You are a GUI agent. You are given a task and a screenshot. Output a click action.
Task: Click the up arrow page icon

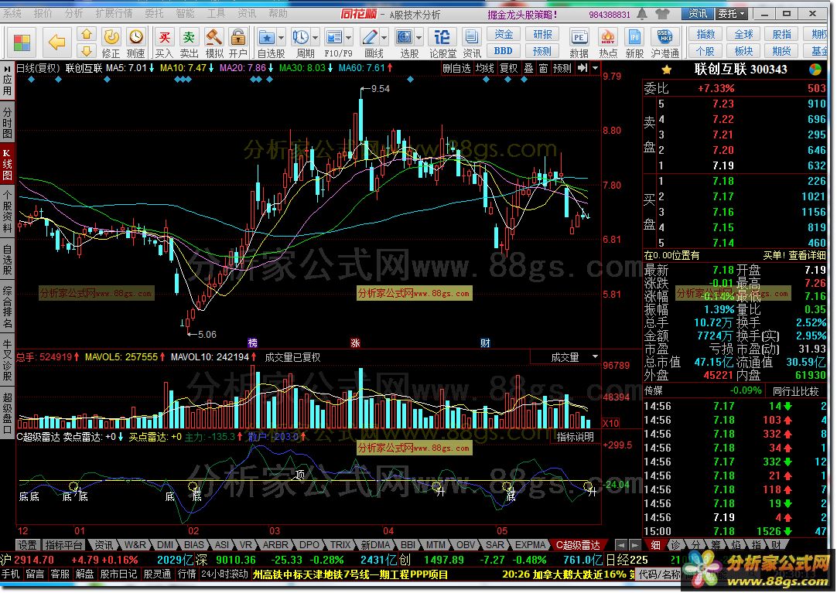[87, 35]
